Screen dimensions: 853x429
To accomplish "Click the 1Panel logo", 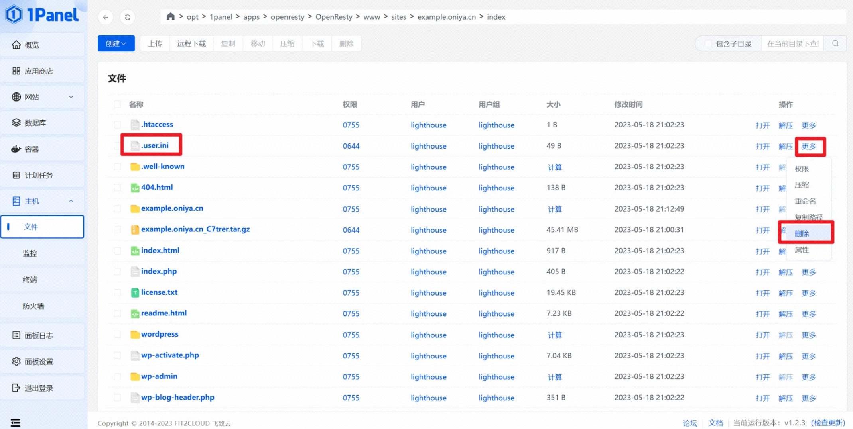I will pos(42,15).
